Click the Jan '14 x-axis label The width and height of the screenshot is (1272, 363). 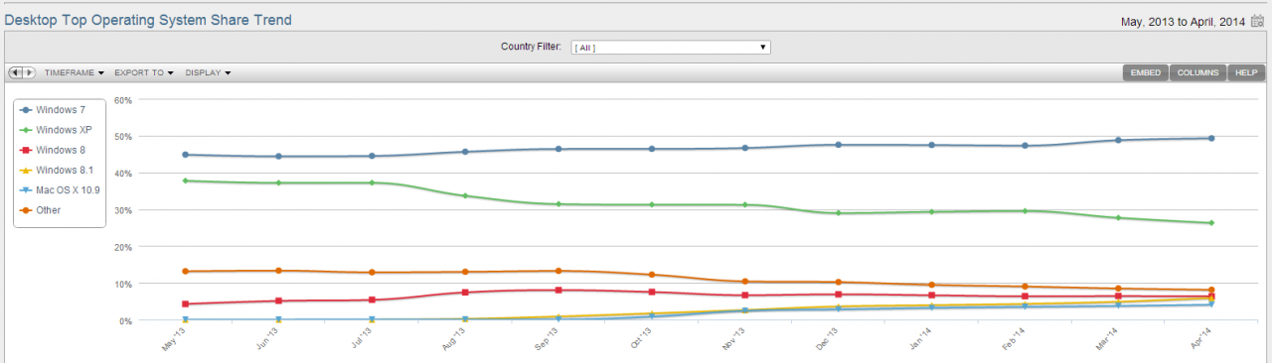coord(920,339)
